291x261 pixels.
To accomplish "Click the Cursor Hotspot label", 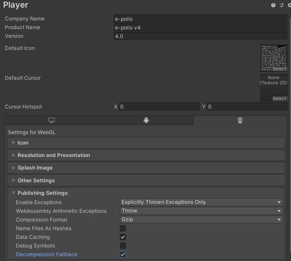I will [24, 107].
